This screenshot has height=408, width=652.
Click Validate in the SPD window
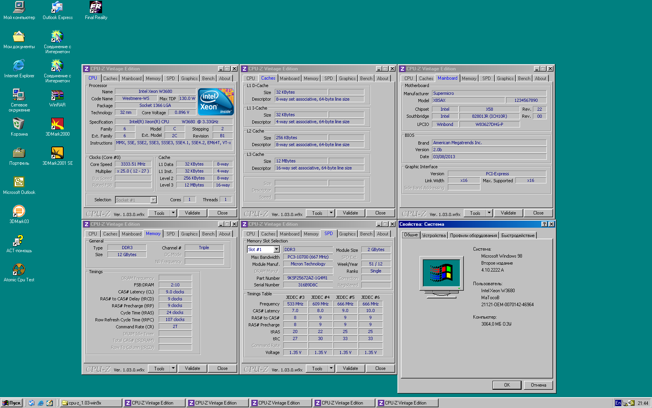pos(350,368)
